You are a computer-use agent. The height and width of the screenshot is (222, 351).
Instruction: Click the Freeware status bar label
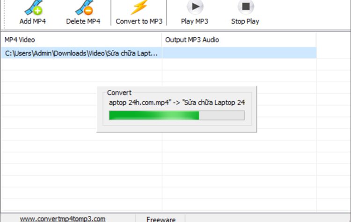click(161, 219)
